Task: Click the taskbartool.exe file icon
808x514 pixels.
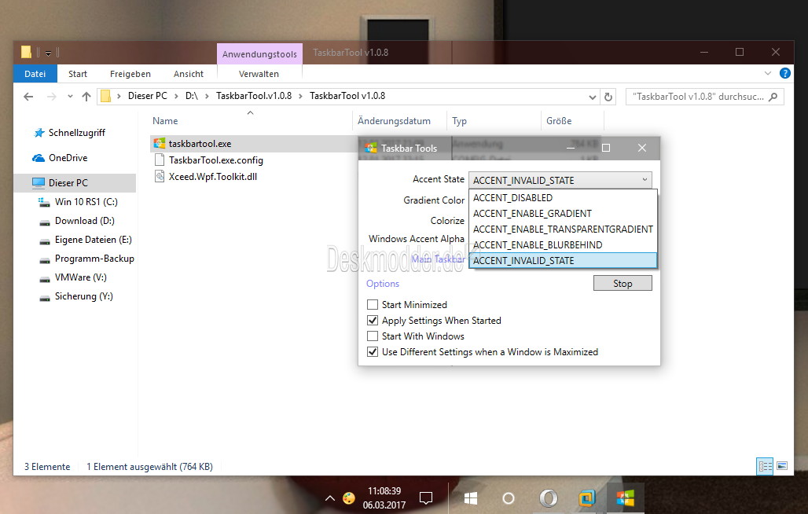Action: pyautogui.click(x=160, y=144)
